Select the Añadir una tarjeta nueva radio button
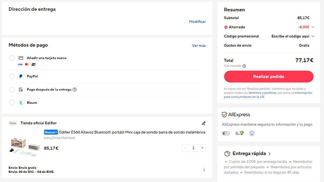This screenshot has width=324, height=182. coord(12,58)
